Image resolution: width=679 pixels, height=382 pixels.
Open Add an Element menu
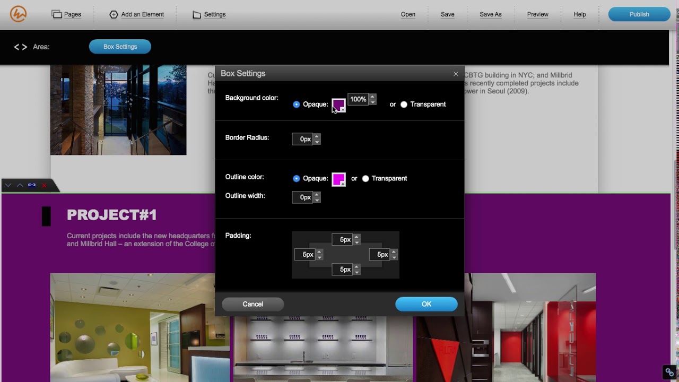click(136, 14)
